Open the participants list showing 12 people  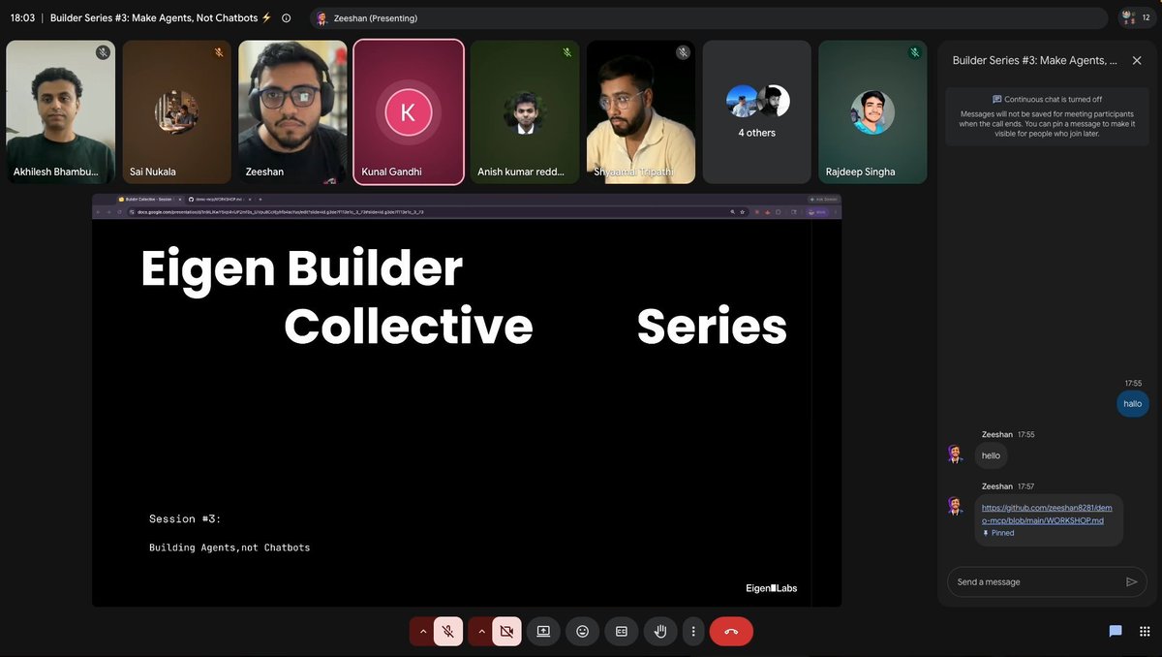point(1136,17)
